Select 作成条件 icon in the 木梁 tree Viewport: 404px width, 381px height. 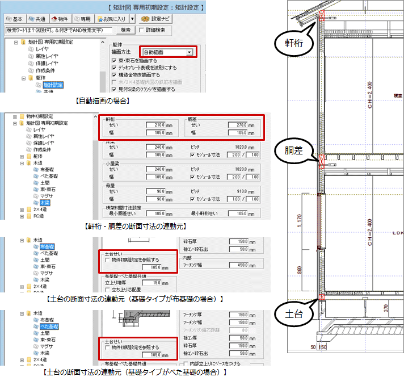(29, 150)
